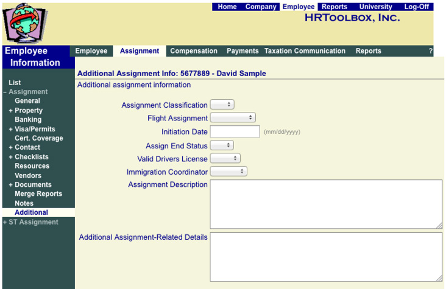Switch to the Compensation tab

[x=194, y=51]
